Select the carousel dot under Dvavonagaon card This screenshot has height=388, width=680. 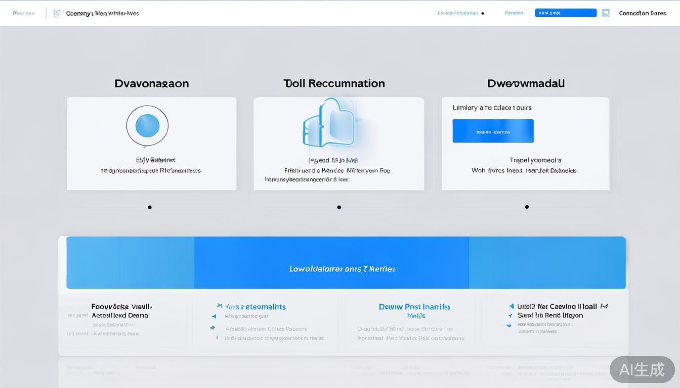click(x=150, y=207)
